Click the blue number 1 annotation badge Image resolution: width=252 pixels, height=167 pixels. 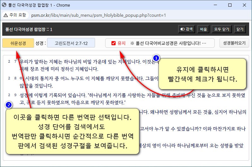(x=156, y=58)
